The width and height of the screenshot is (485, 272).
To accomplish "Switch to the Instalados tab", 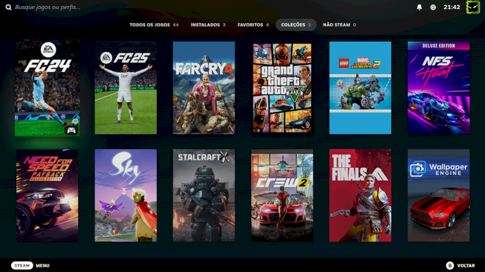I will 208,25.
